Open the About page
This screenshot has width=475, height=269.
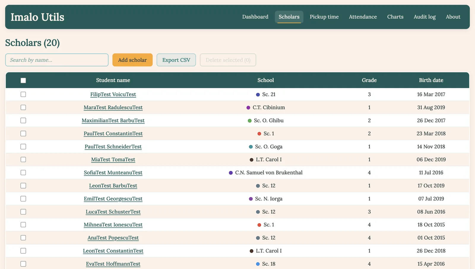tap(453, 17)
